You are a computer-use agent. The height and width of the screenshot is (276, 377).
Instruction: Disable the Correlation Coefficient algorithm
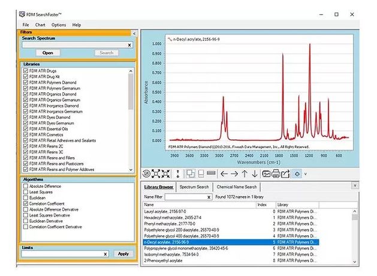point(26,203)
